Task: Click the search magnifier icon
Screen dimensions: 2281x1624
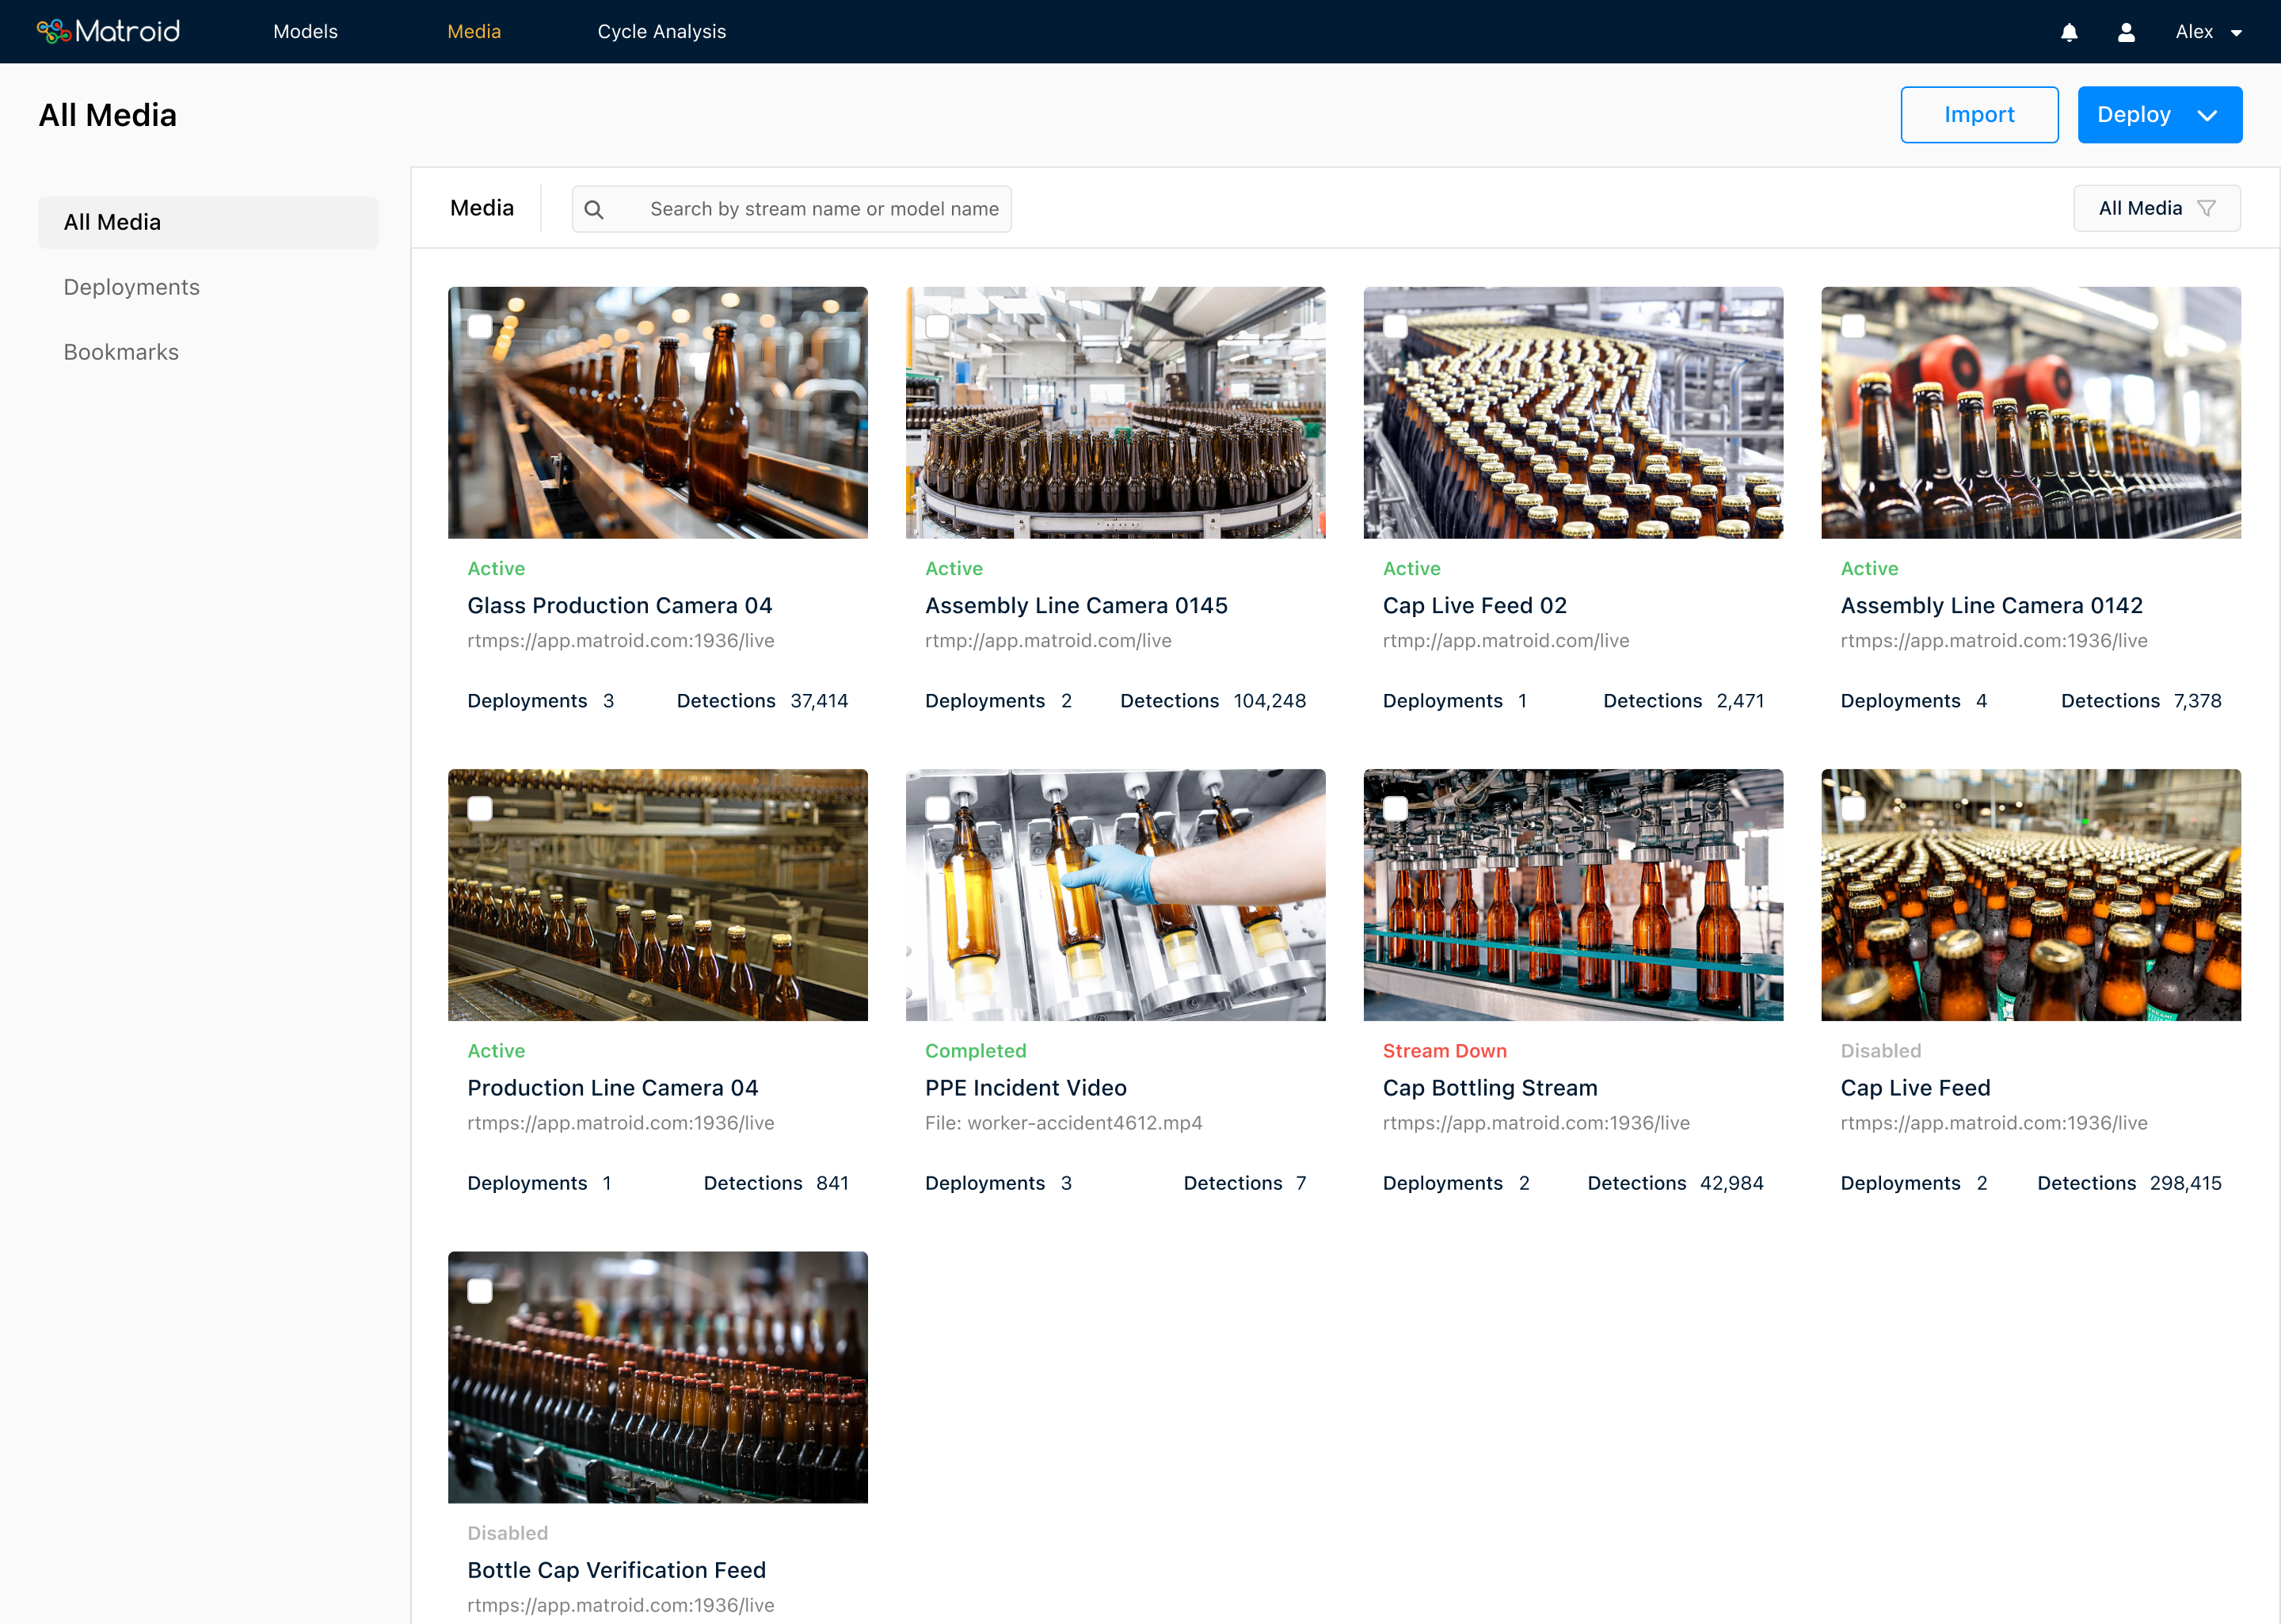Action: click(x=595, y=209)
